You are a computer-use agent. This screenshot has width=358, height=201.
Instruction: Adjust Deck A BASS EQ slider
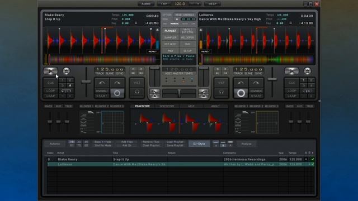[x=50, y=122]
